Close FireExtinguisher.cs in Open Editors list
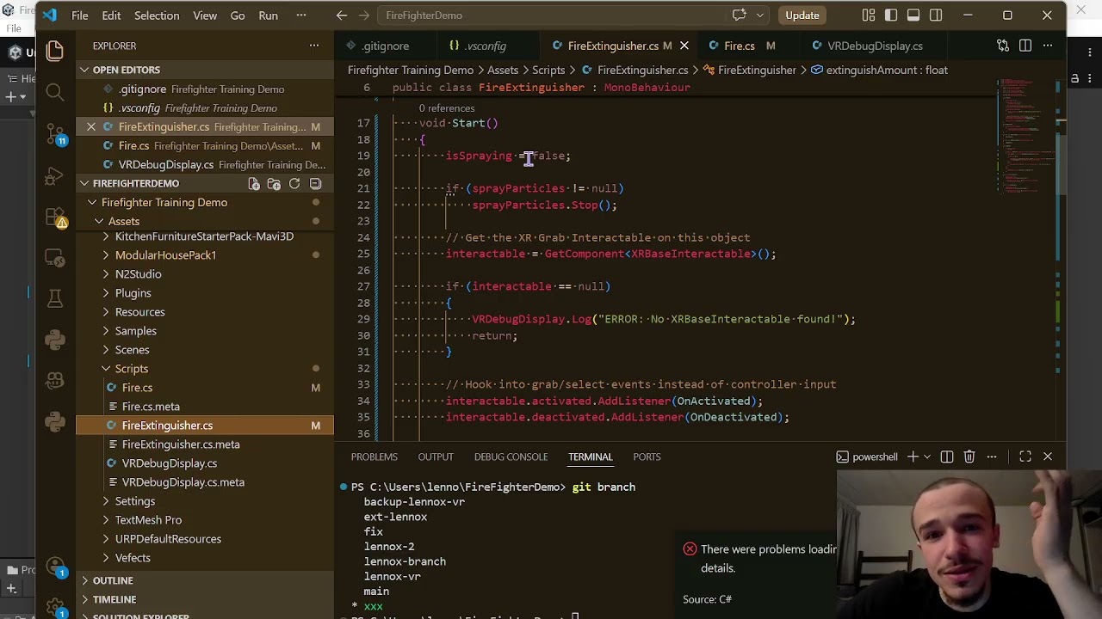1102x619 pixels. tap(91, 127)
